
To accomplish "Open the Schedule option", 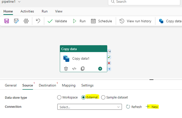I will coord(101,21).
